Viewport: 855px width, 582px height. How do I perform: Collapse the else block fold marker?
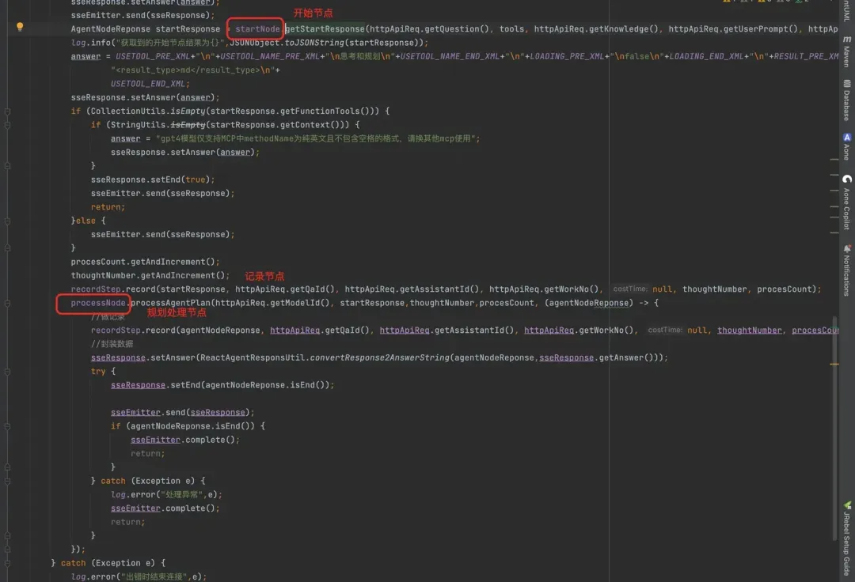pyautogui.click(x=8, y=221)
